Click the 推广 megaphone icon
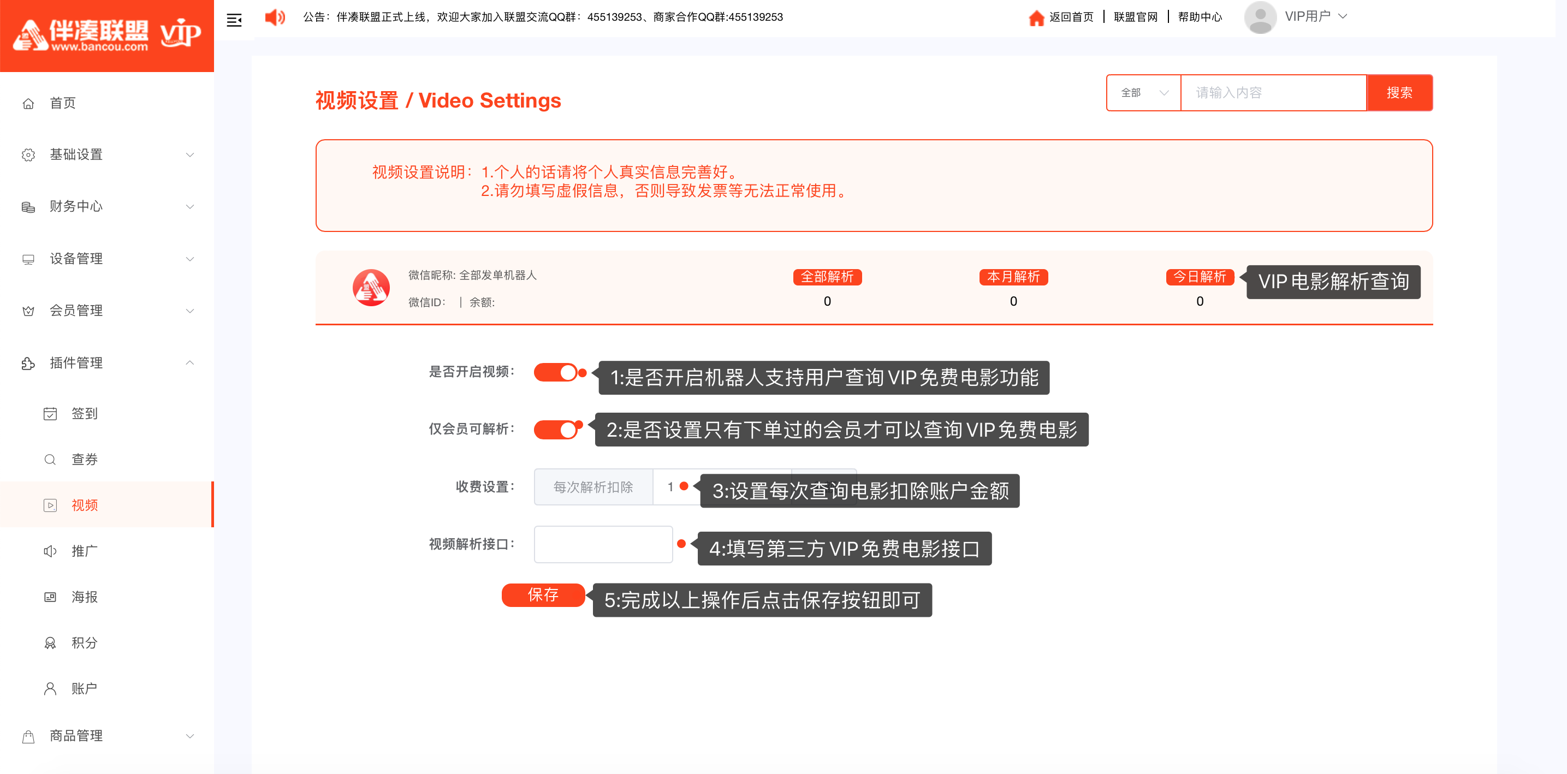Image resolution: width=1567 pixels, height=774 pixels. pos(50,551)
